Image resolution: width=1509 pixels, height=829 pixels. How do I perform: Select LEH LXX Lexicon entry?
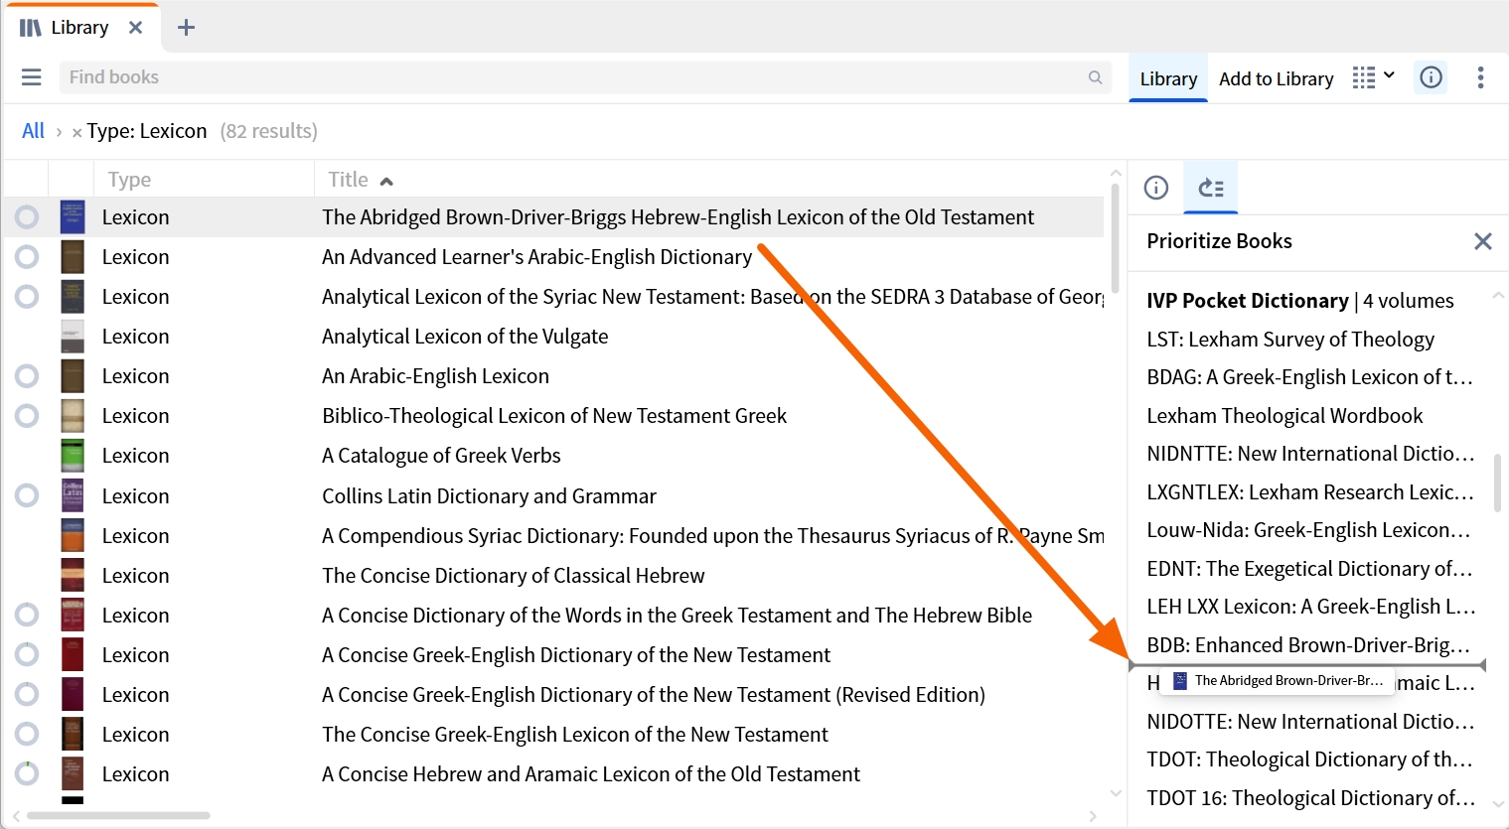1311,607
